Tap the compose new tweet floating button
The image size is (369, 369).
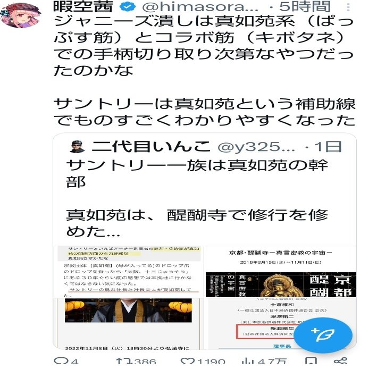[x=323, y=335]
